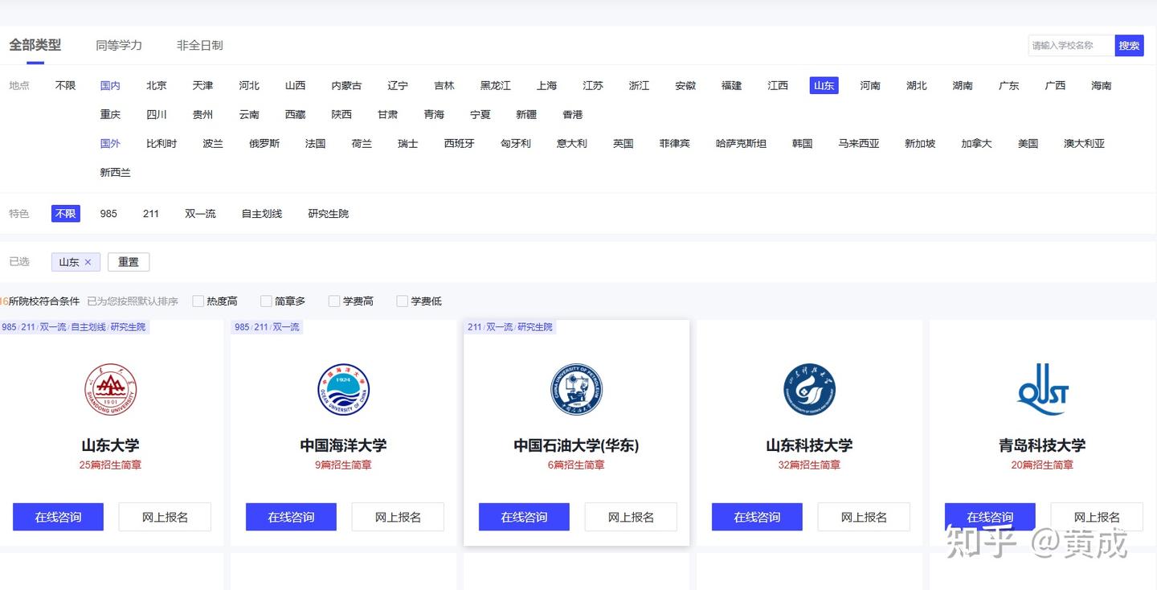Click the 搜索 button
The width and height of the screenshot is (1157, 590).
click(1130, 46)
